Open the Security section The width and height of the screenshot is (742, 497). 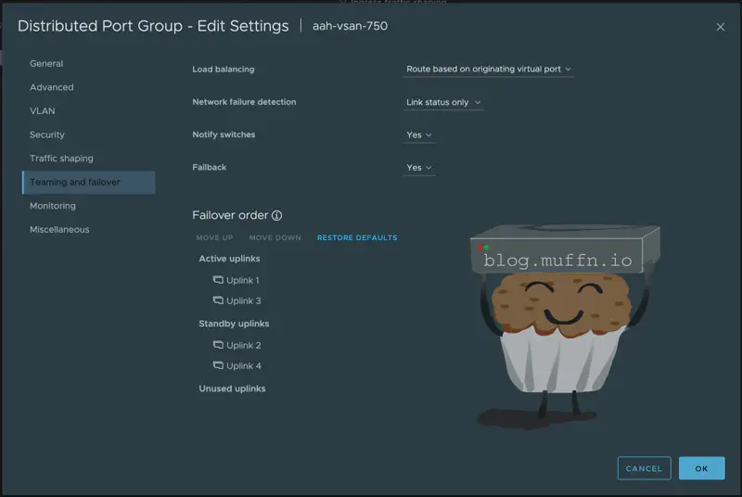tap(47, 134)
